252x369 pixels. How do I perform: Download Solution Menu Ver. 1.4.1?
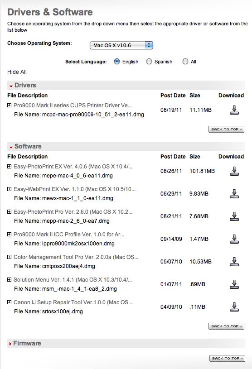pos(234,284)
